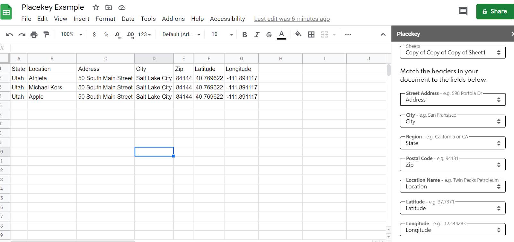Collapse the menus with up chevron
The width and height of the screenshot is (514, 242).
pos(383,34)
